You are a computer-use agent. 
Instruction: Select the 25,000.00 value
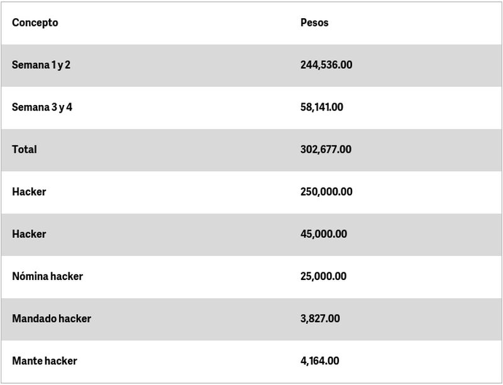pyautogui.click(x=323, y=276)
